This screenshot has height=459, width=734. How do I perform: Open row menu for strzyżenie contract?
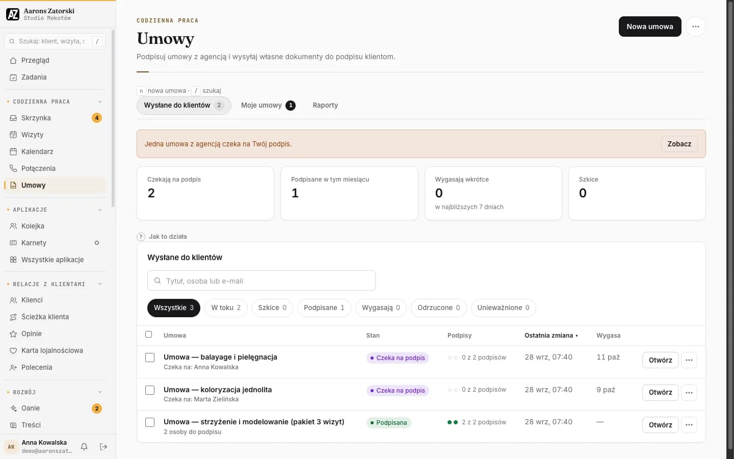point(689,425)
